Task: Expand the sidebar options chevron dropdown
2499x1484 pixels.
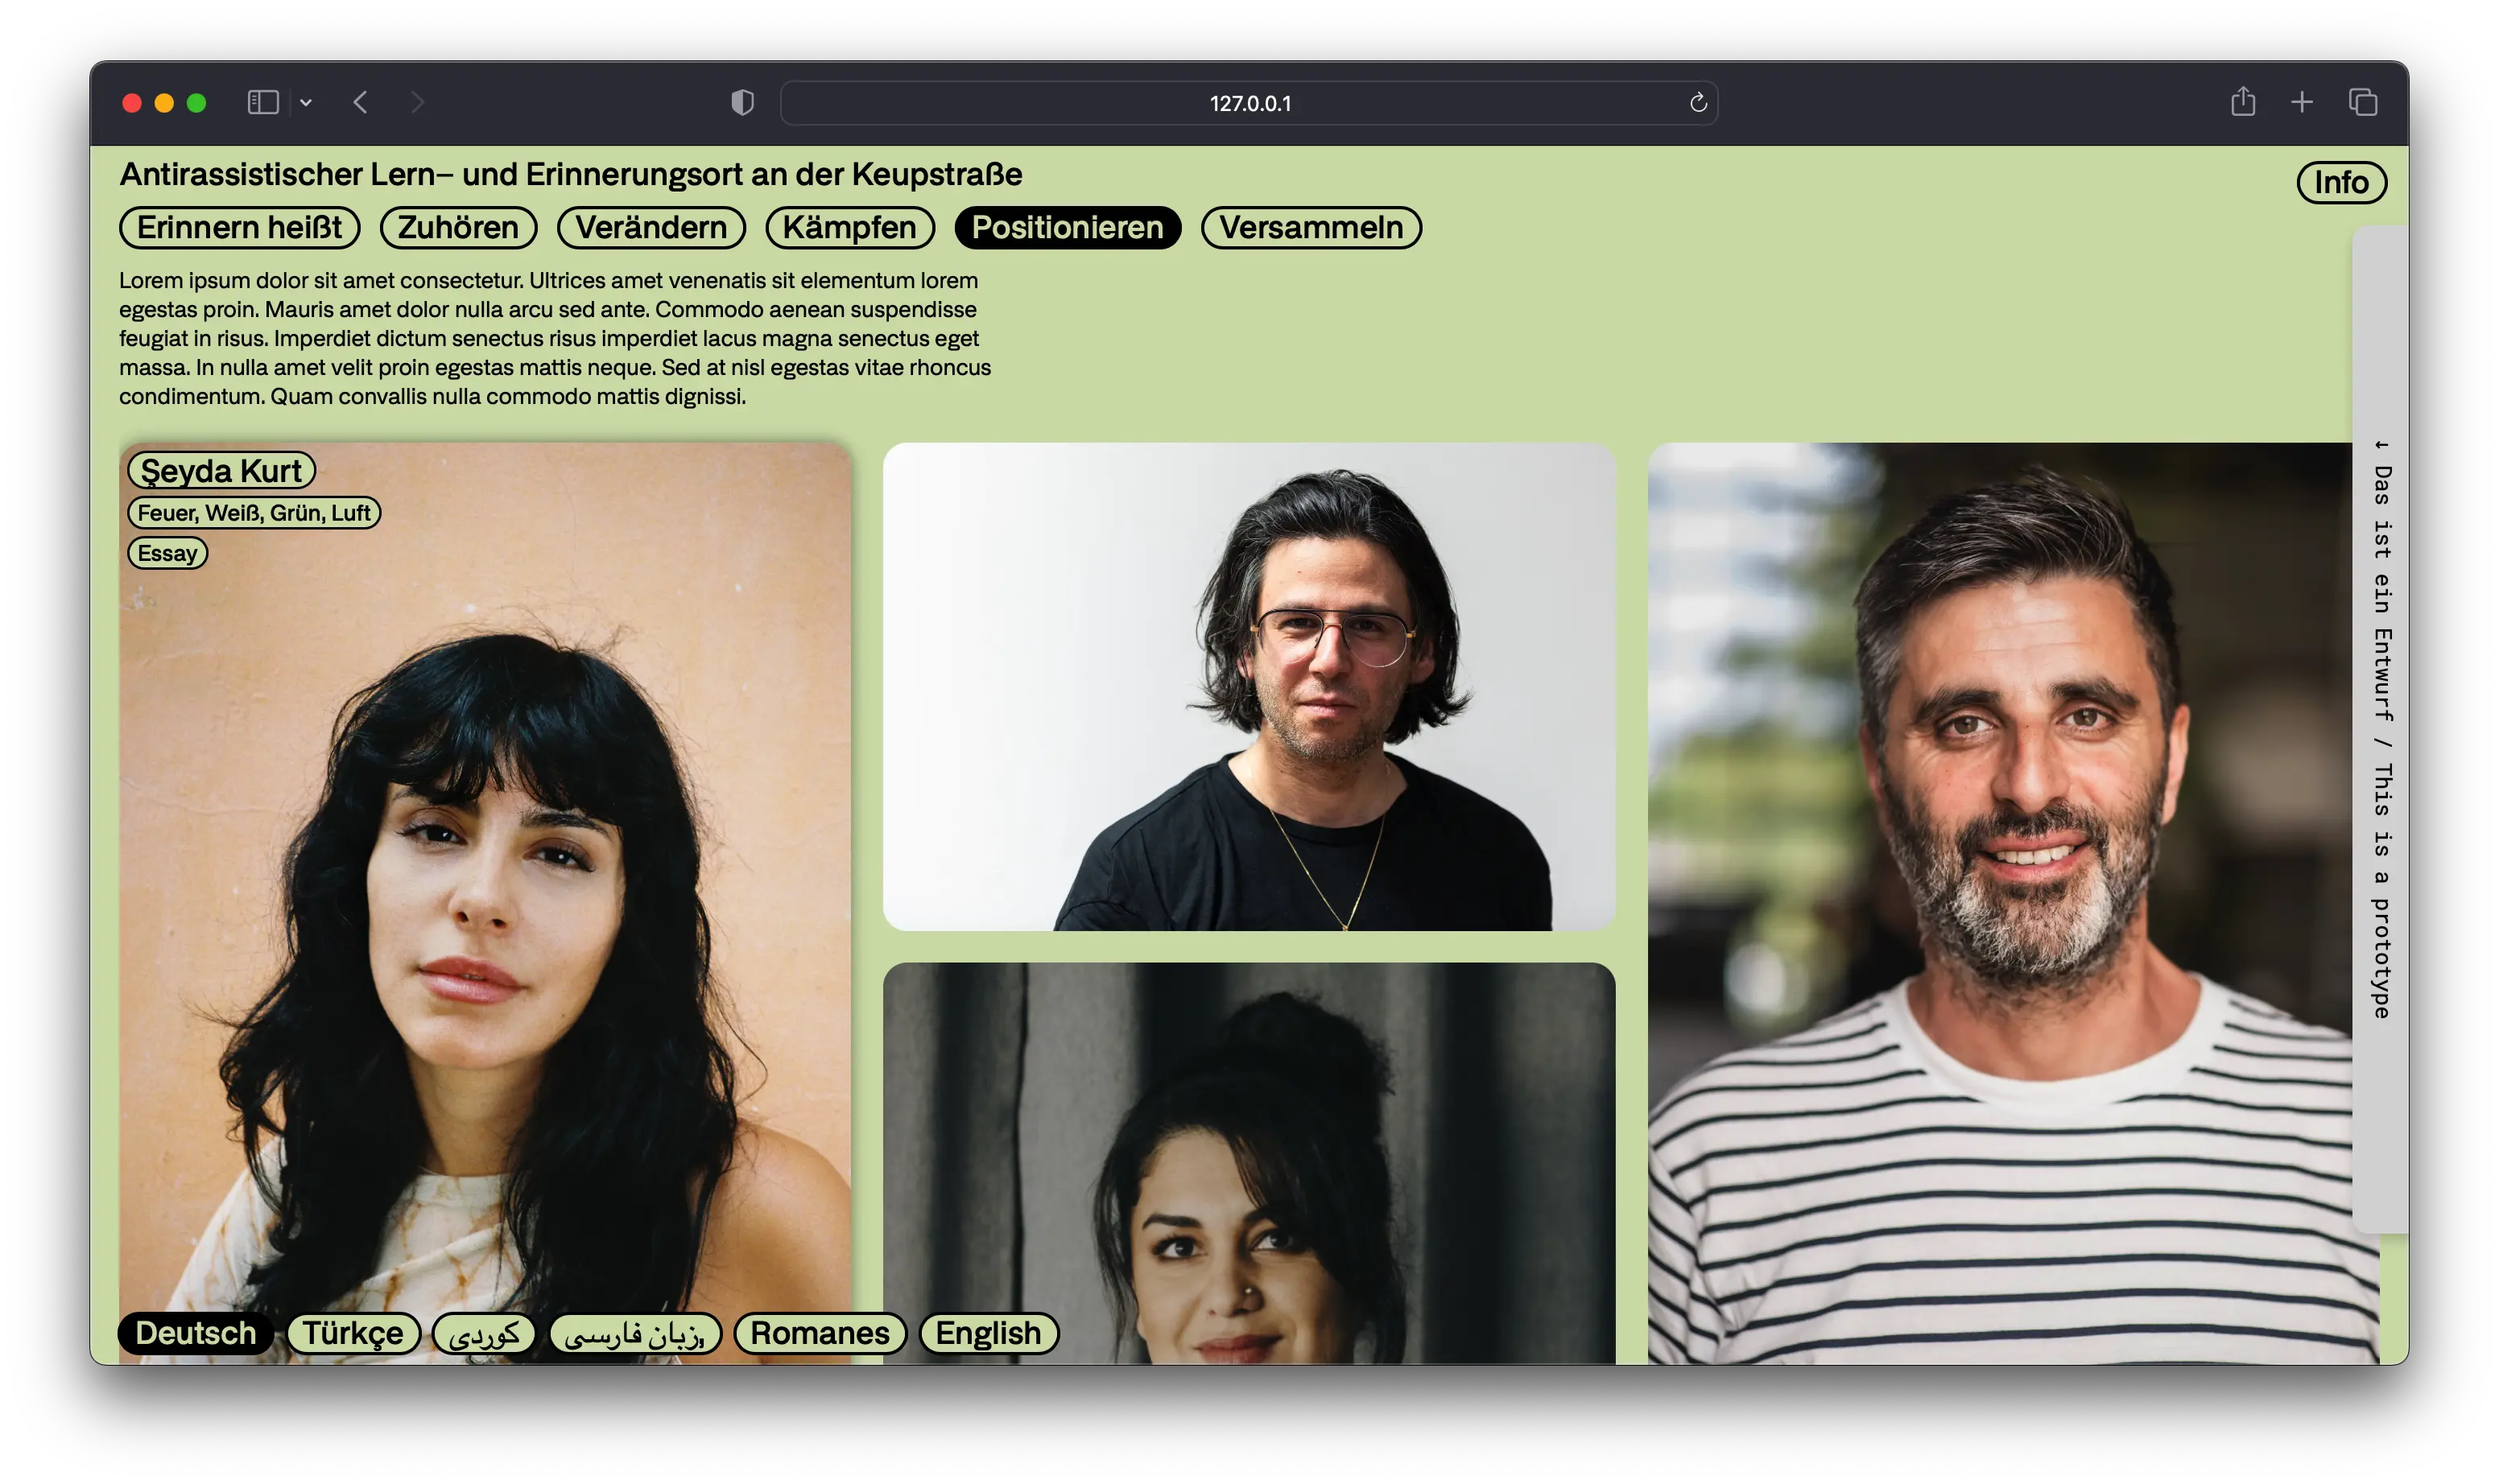Action: tap(306, 102)
